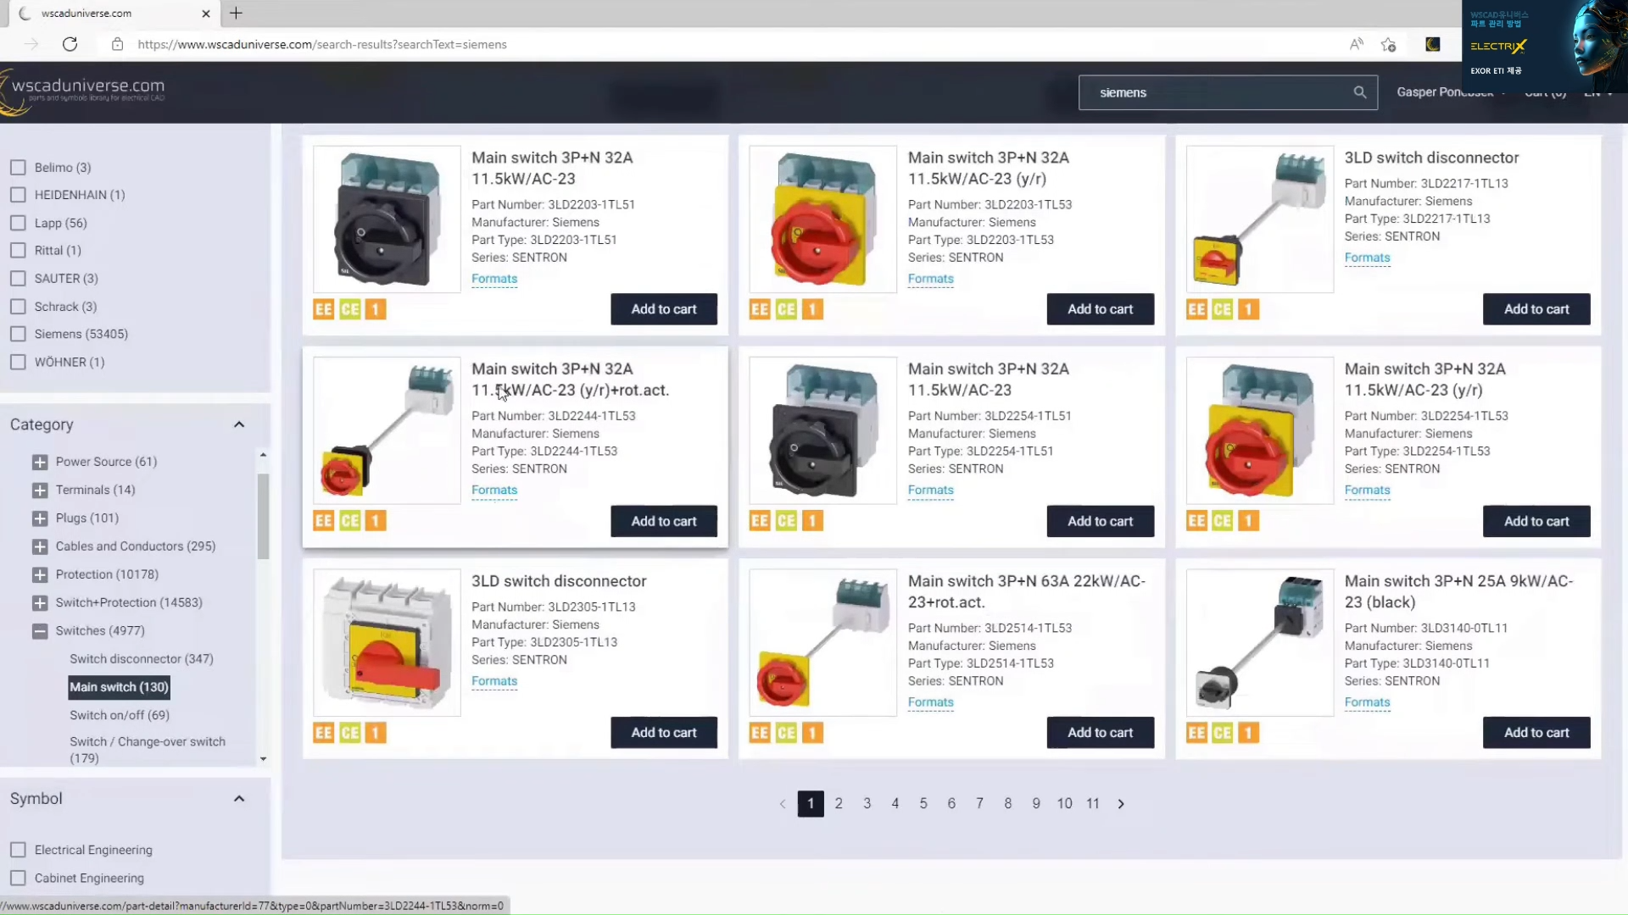Click EE badge on 3LD2203-1TL51 card
The image size is (1628, 915).
[324, 309]
